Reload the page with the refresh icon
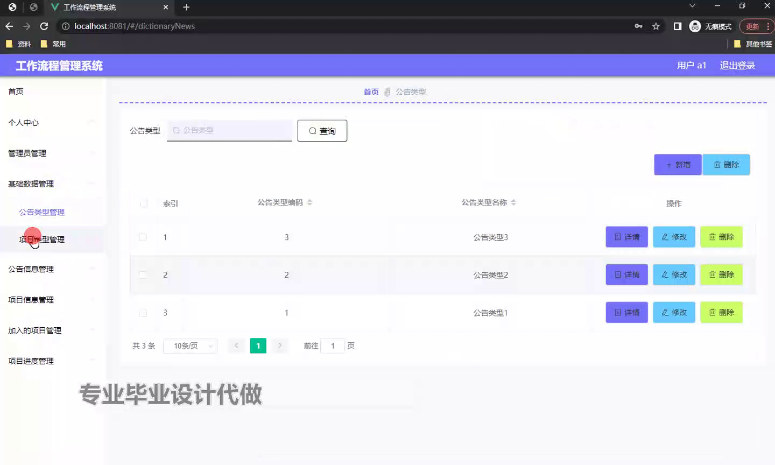 [x=44, y=26]
